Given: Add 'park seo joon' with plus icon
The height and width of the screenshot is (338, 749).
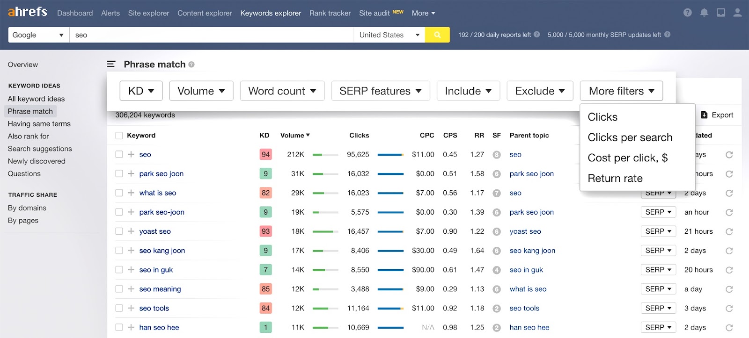Looking at the screenshot, I should pos(131,173).
